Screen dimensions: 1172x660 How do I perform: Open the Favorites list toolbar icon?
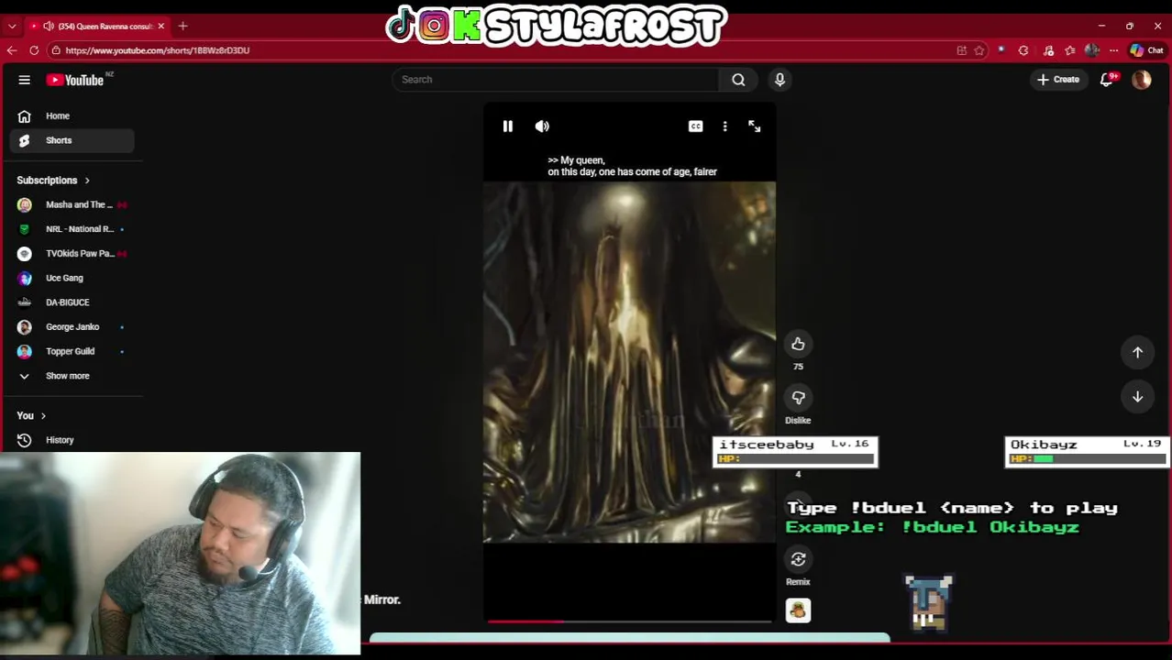point(1070,50)
